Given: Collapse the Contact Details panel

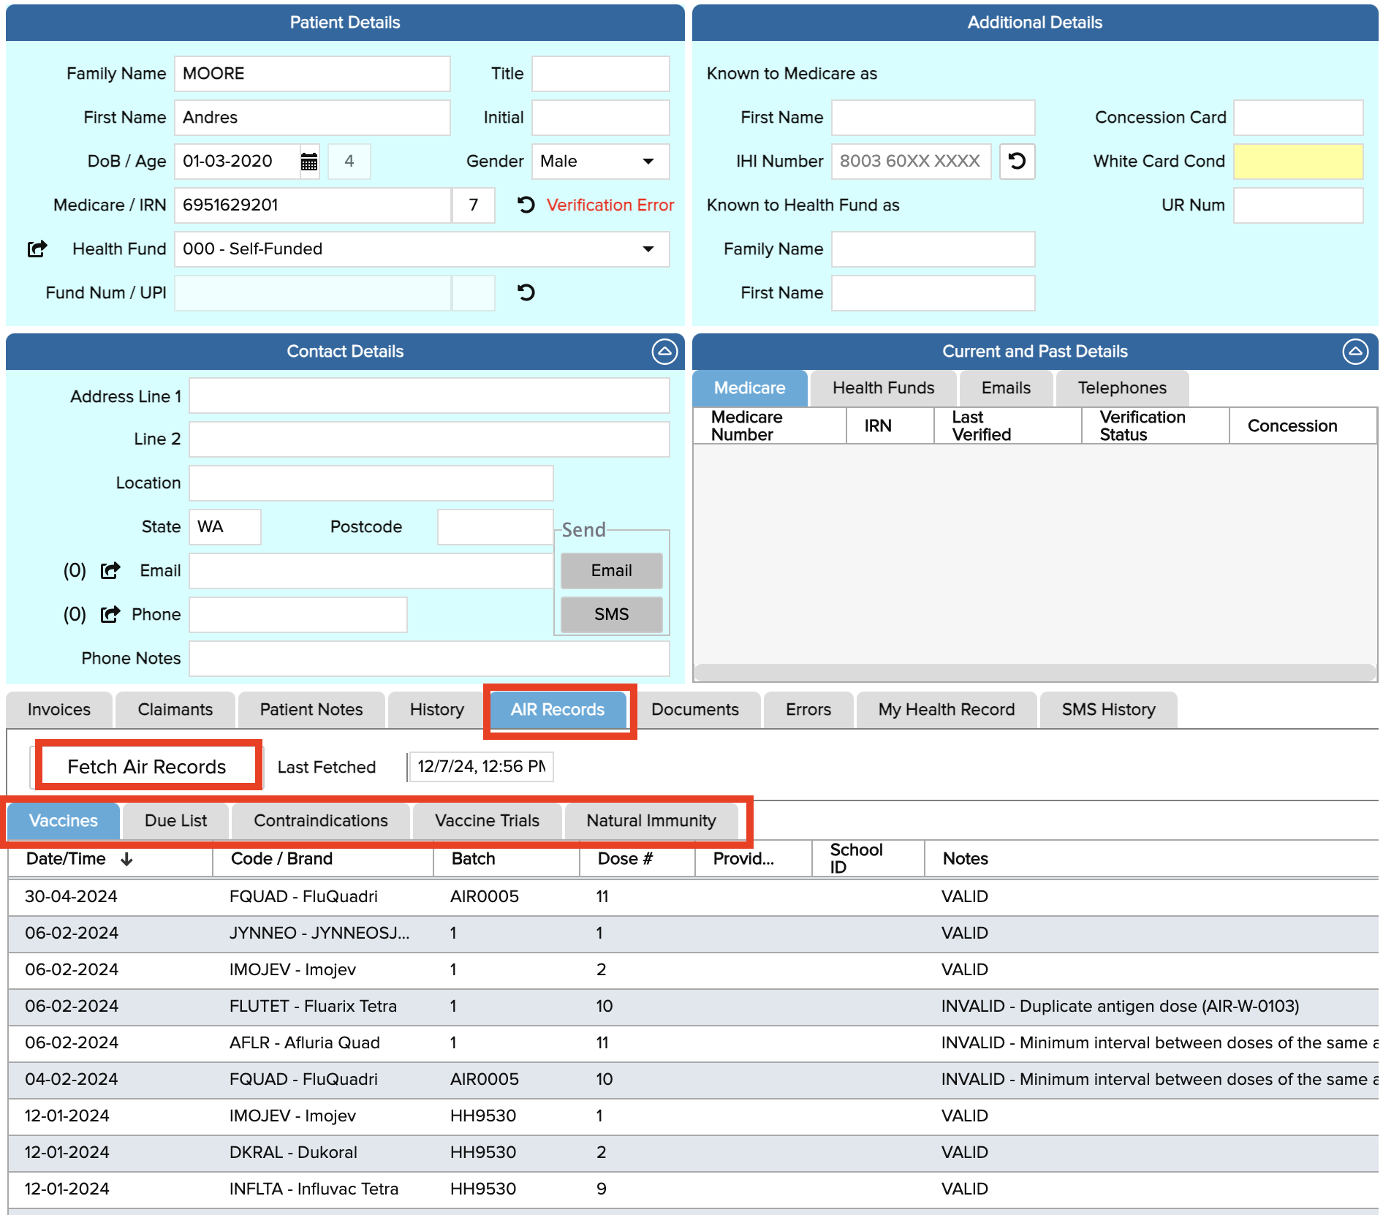Looking at the screenshot, I should pos(664,352).
